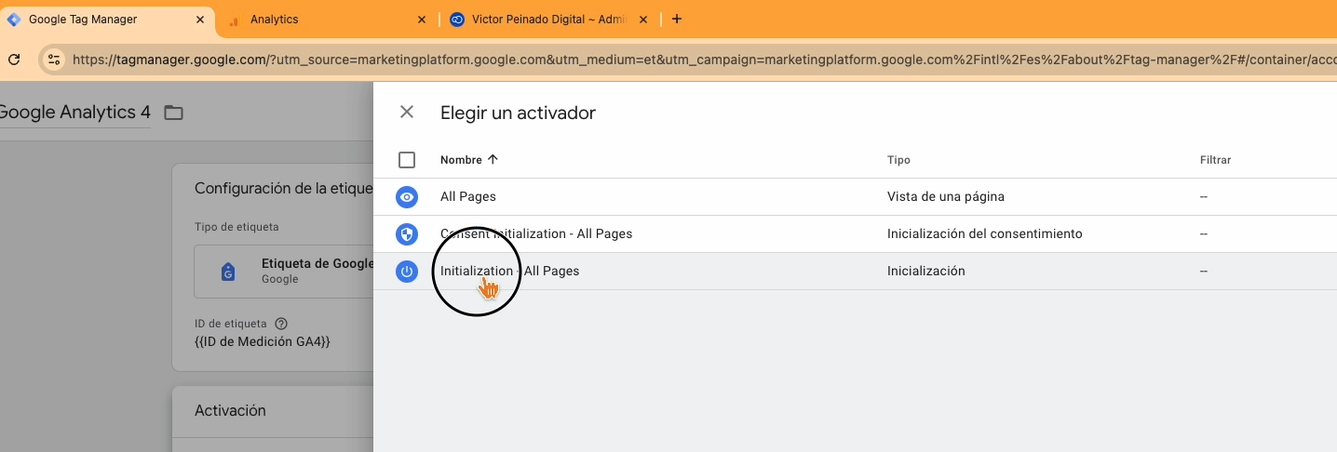Switch to the Victor Peinado Digital tab

549,20
